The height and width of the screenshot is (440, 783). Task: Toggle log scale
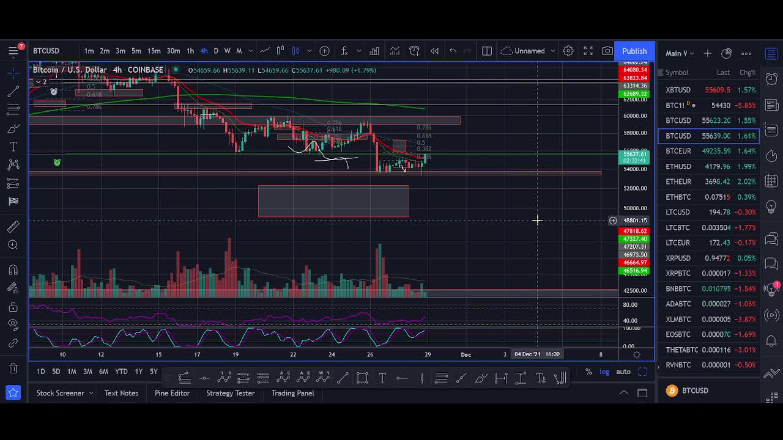pos(604,372)
